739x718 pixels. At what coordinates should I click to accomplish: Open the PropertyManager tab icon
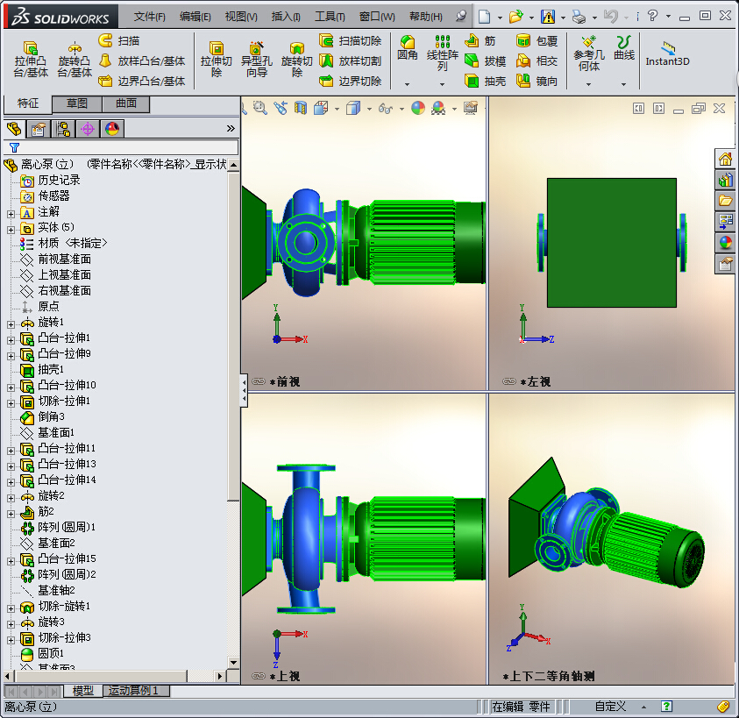(39, 129)
